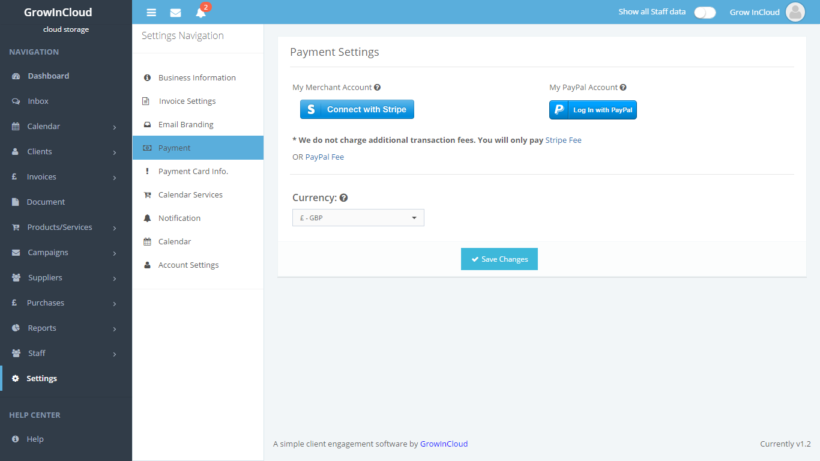Screen dimensions: 820x461
Task: Open the Currency dropdown showing £ - GBP
Action: (x=358, y=218)
